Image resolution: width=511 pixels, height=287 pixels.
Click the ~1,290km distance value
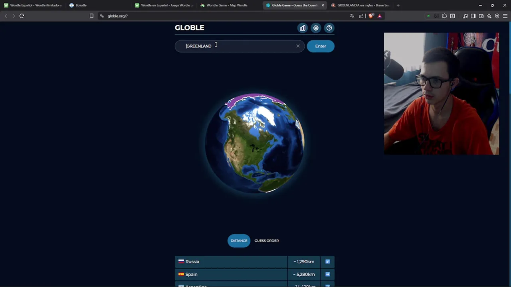(x=304, y=261)
